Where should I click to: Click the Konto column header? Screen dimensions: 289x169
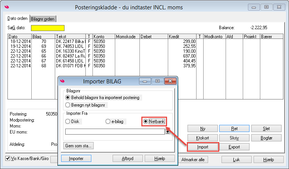click(104, 36)
